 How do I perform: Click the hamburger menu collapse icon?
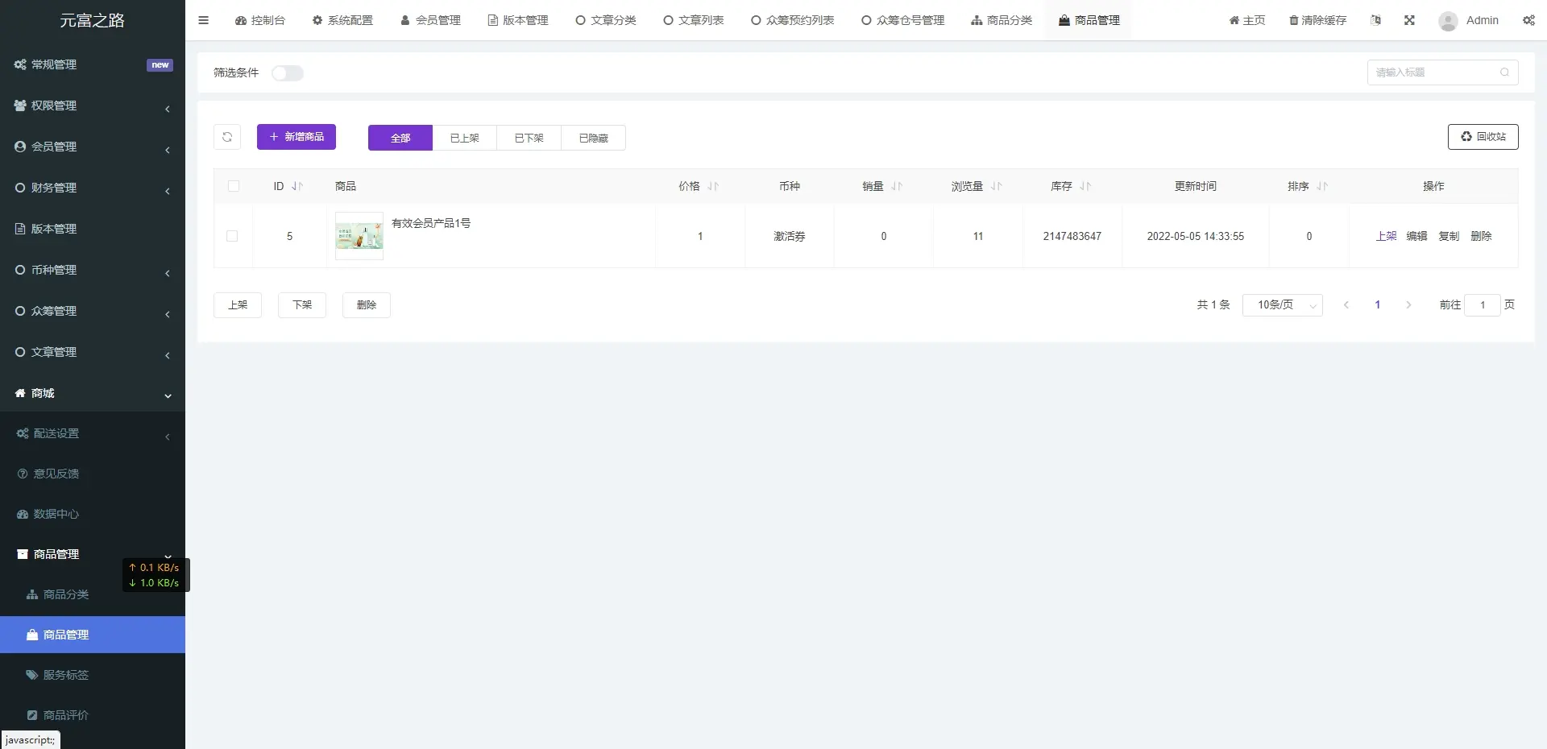[203, 20]
